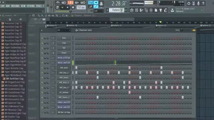Open Kick channel mixer track number 1

[x=53, y=38]
